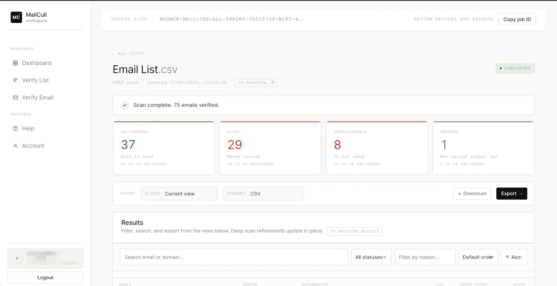Open Verify Email section
The image size is (557, 286).
click(38, 98)
